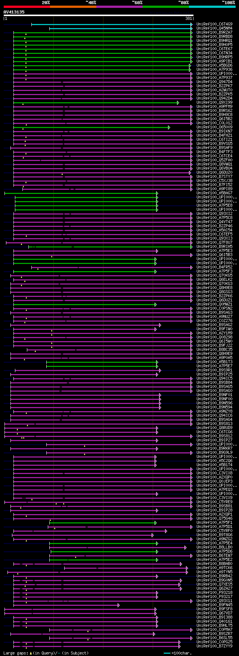Select label UniRef100_B4FHZ1

point(214,135)
